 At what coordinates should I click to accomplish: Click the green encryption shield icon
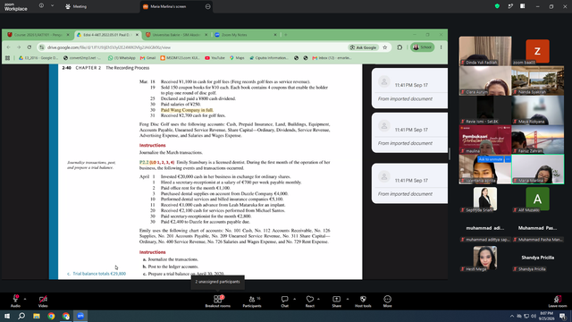tap(497, 6)
